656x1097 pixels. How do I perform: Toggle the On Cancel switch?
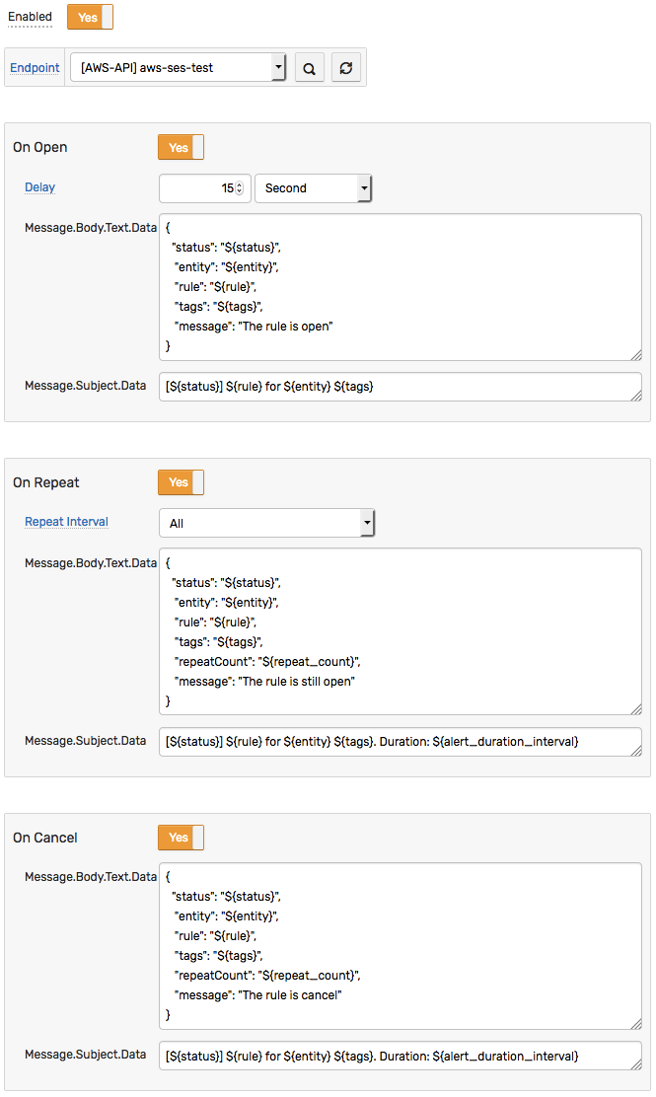(x=181, y=838)
